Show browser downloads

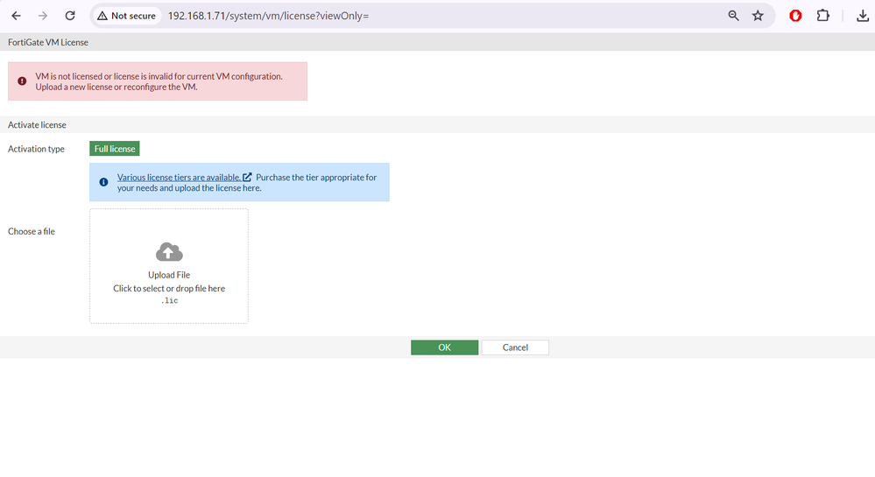click(x=863, y=16)
